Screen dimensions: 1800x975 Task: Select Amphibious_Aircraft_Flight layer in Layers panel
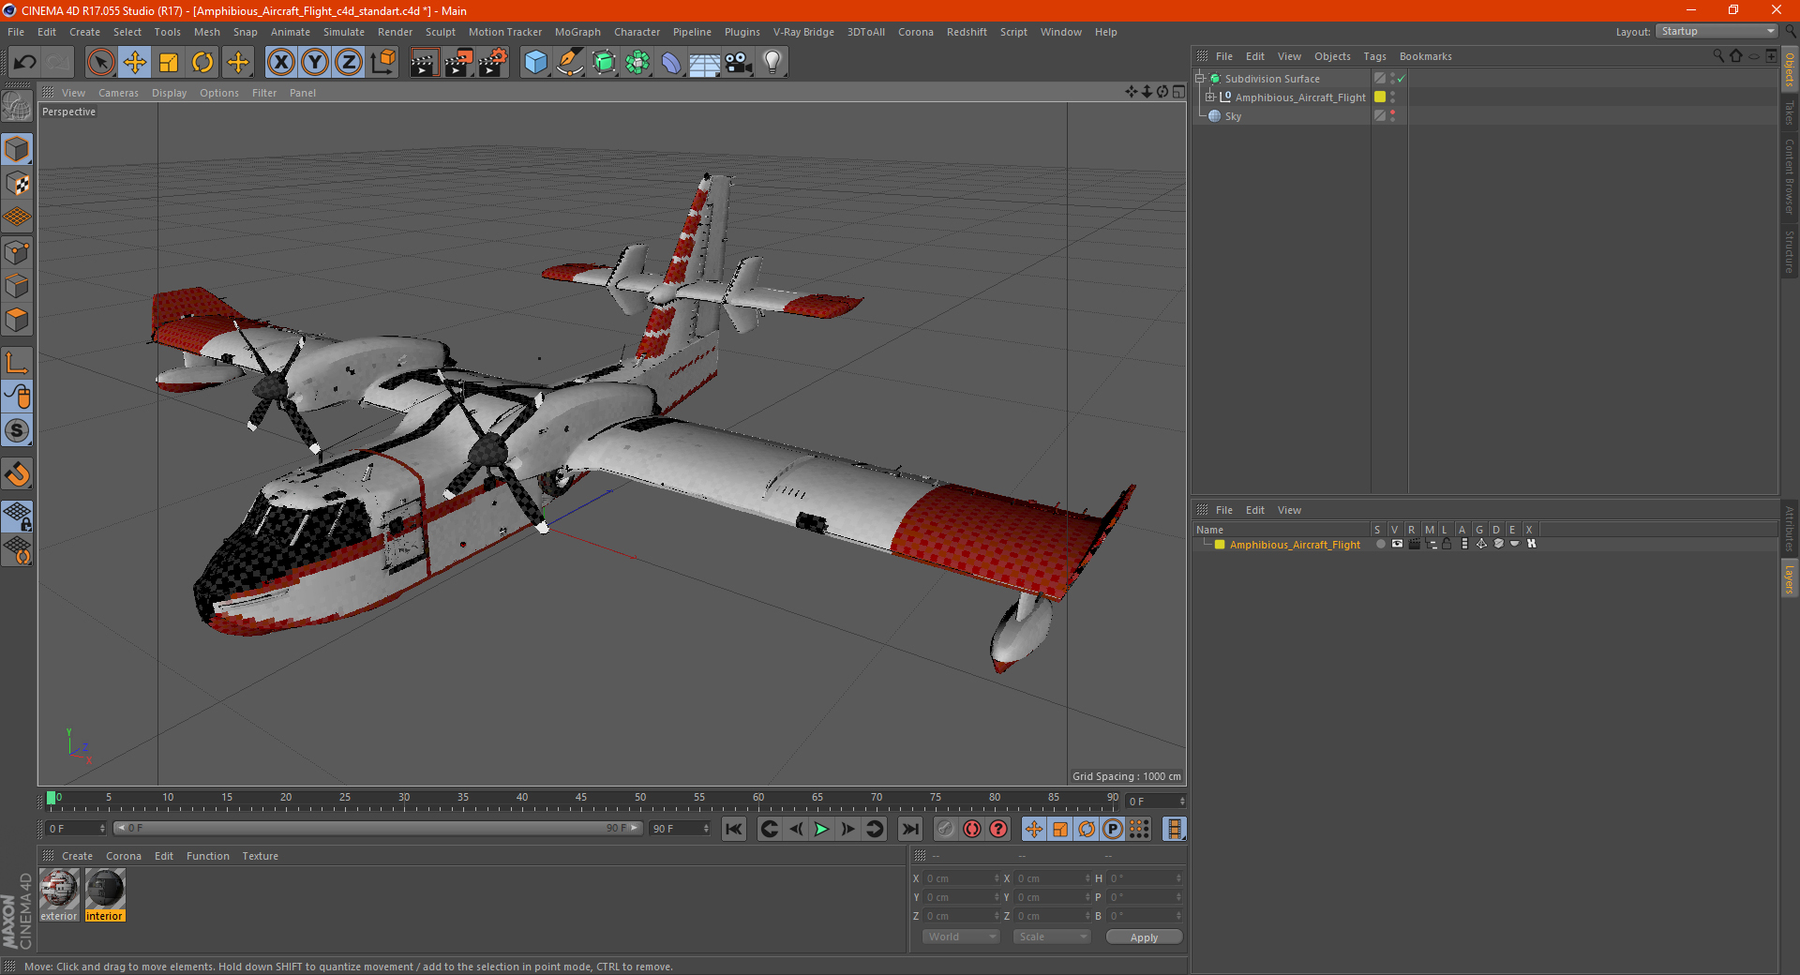tap(1295, 545)
